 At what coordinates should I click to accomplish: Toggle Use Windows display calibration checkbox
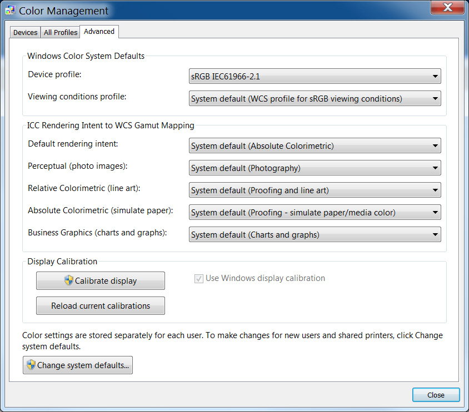[199, 279]
